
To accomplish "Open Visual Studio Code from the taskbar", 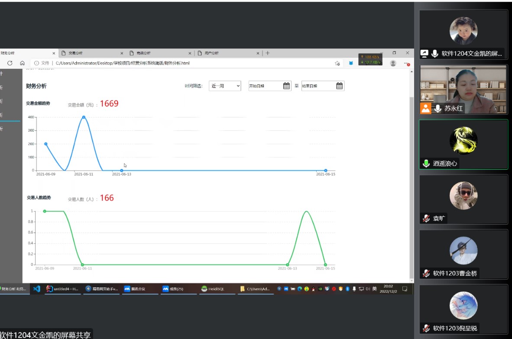I will [37, 289].
